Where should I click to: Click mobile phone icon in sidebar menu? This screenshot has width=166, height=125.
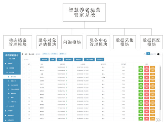(x=9, y=89)
